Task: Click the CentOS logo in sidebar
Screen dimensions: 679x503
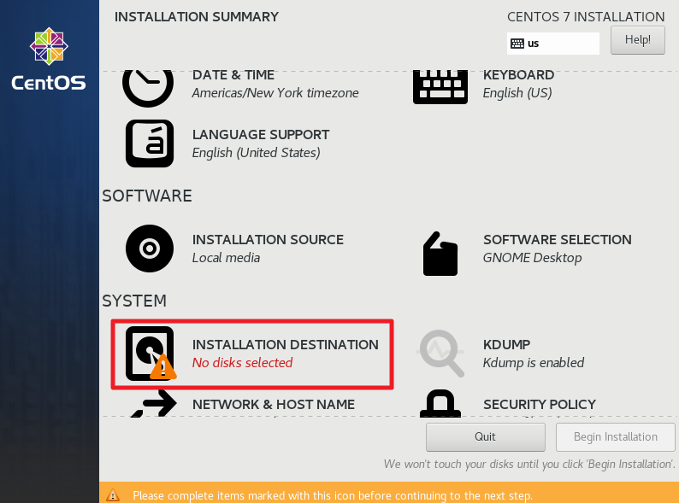Action: tap(49, 59)
